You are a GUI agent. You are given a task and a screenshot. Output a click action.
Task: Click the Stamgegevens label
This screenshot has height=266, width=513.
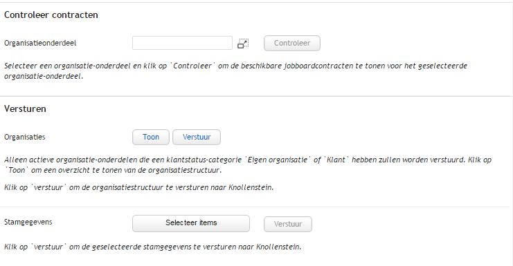(28, 222)
